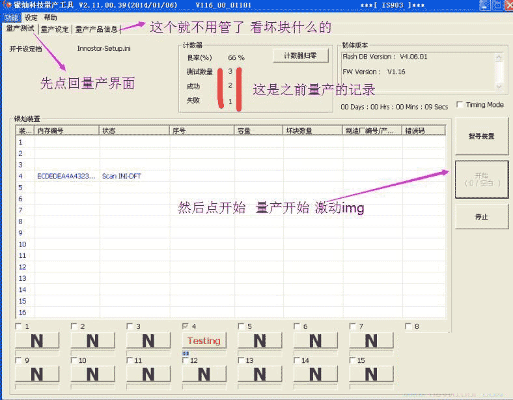Check port 10 checkbox
The height and width of the screenshot is (400, 513).
(x=74, y=360)
